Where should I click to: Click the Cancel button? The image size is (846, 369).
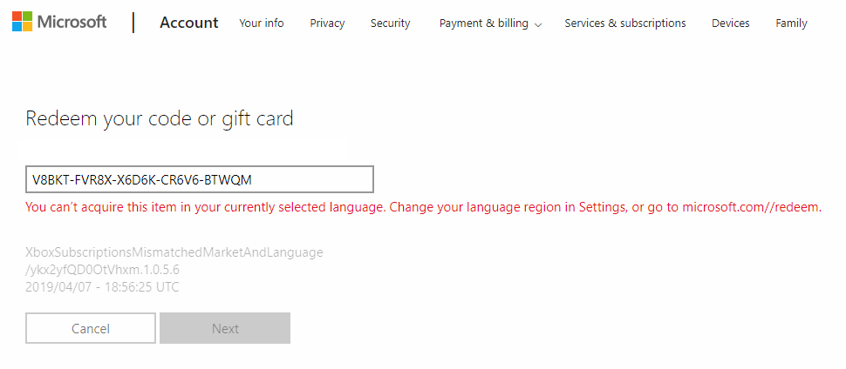coord(91,328)
